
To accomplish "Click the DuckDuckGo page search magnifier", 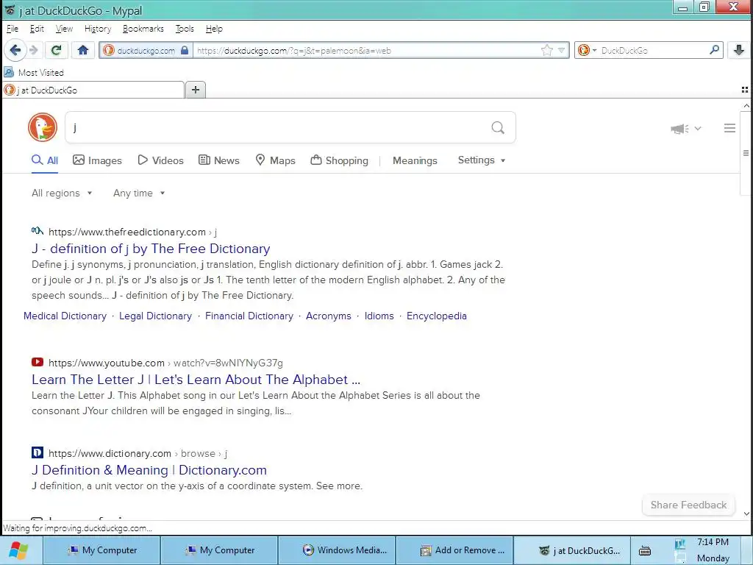I will (x=498, y=127).
